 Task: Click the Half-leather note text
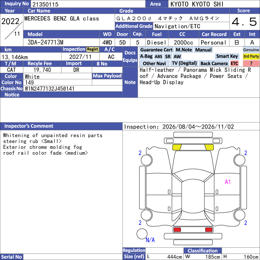tap(157, 70)
